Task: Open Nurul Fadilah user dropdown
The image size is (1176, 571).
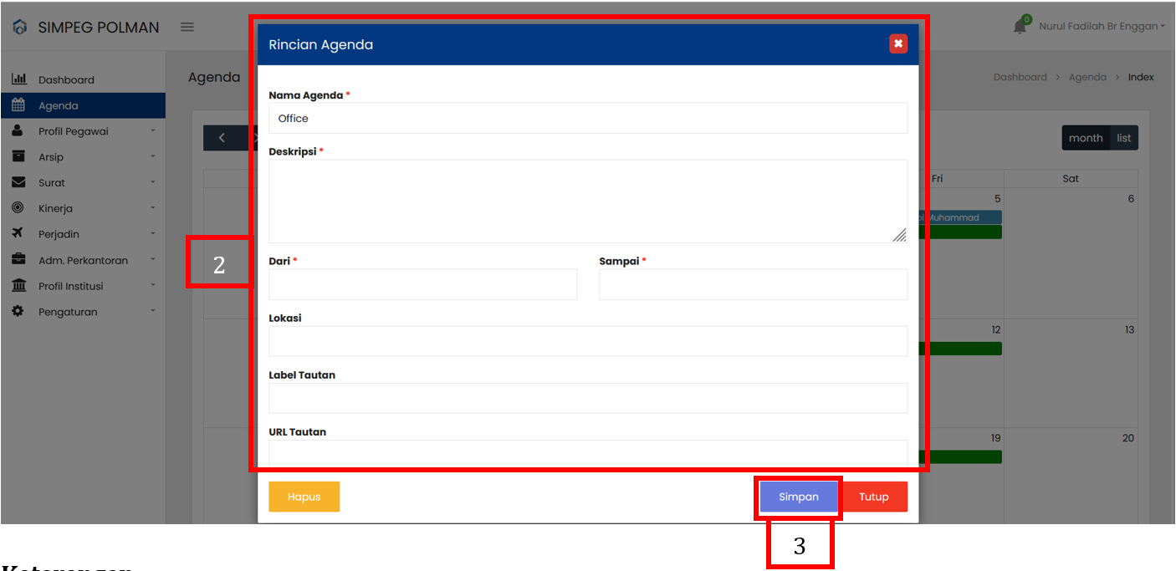Action: pos(1101,27)
